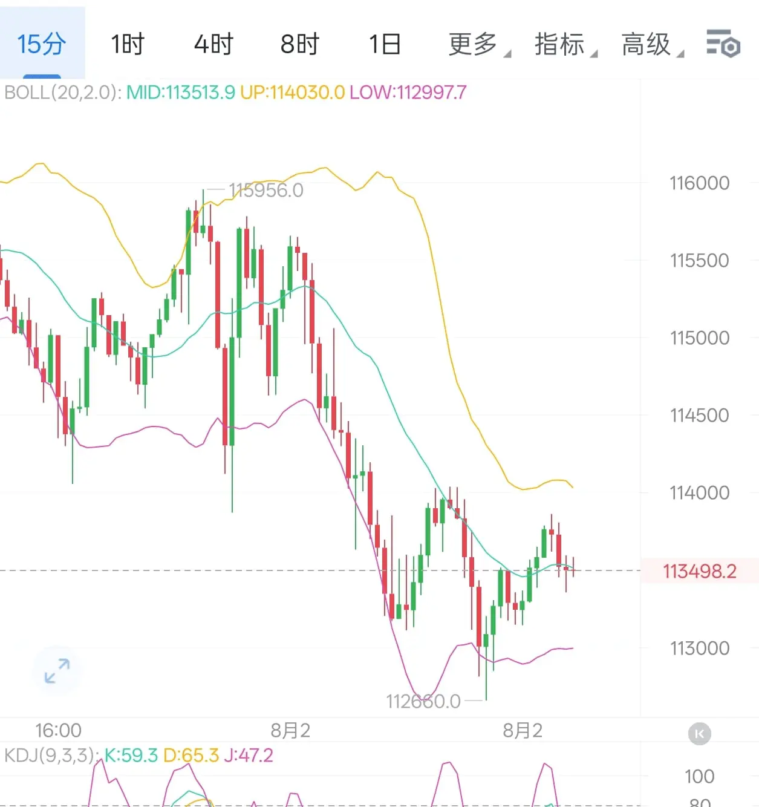Open chart settings icon at top right

723,44
